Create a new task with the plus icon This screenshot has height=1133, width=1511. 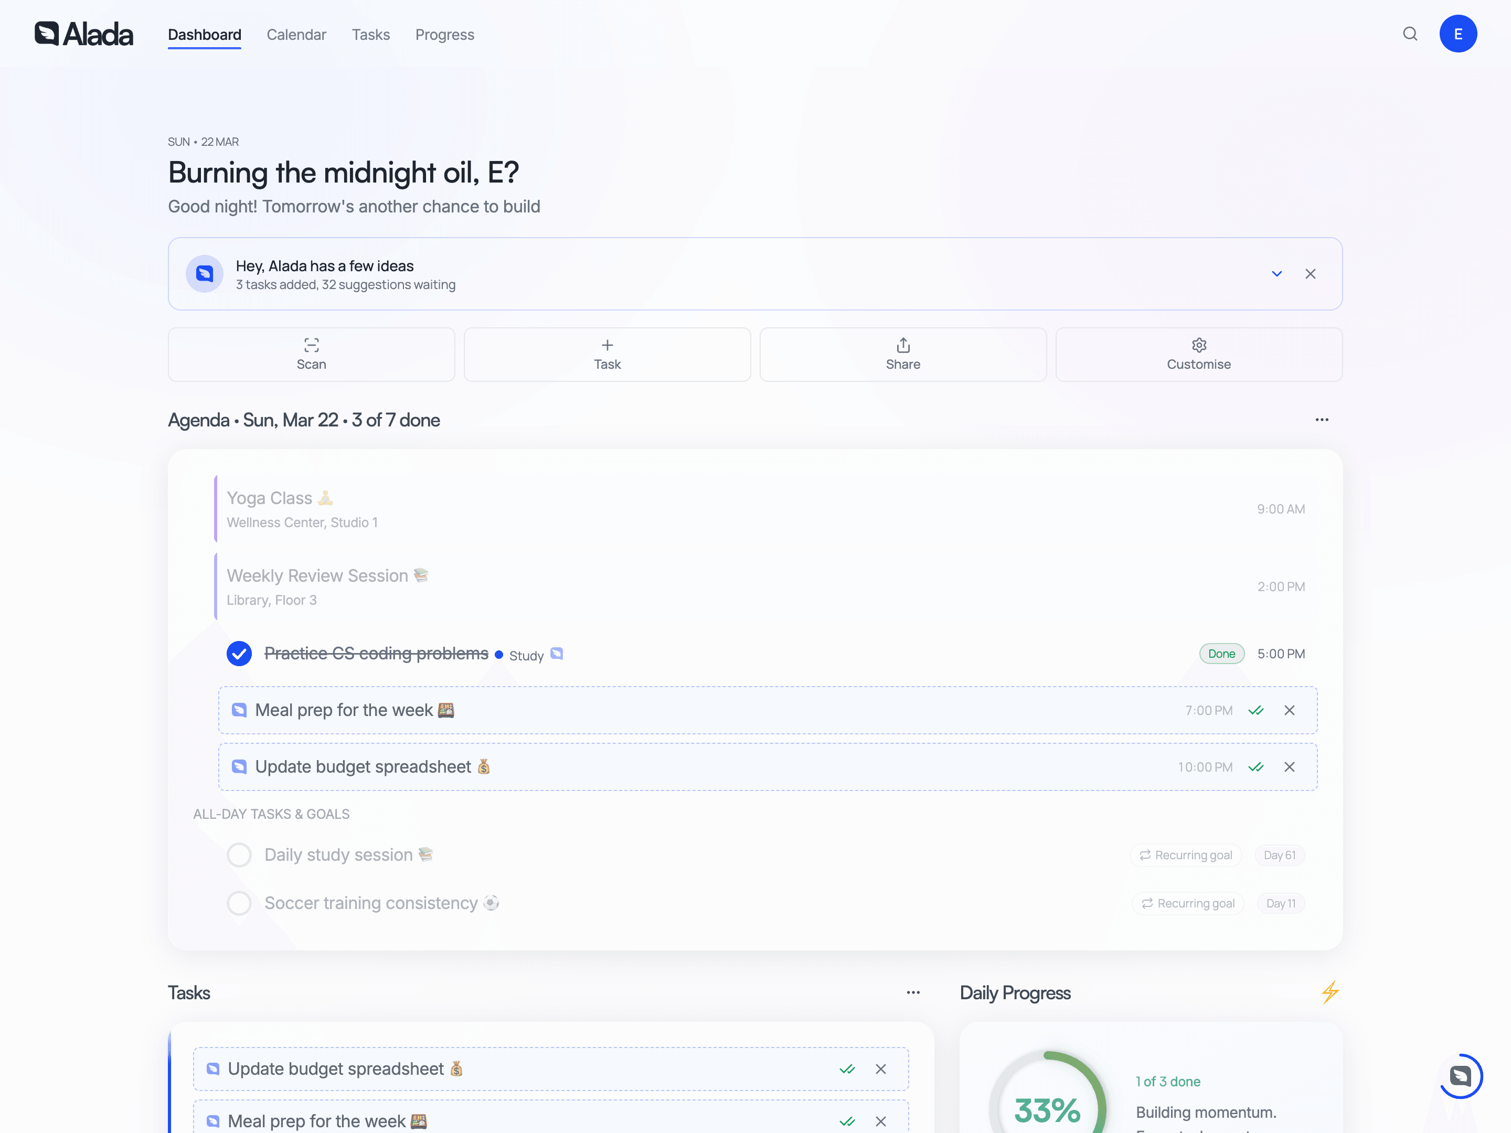pyautogui.click(x=606, y=354)
